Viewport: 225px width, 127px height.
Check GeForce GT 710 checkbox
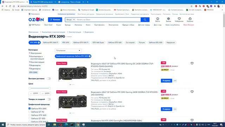coord(30,112)
